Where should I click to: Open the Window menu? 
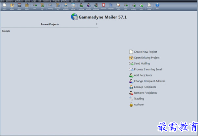coord(75,1)
